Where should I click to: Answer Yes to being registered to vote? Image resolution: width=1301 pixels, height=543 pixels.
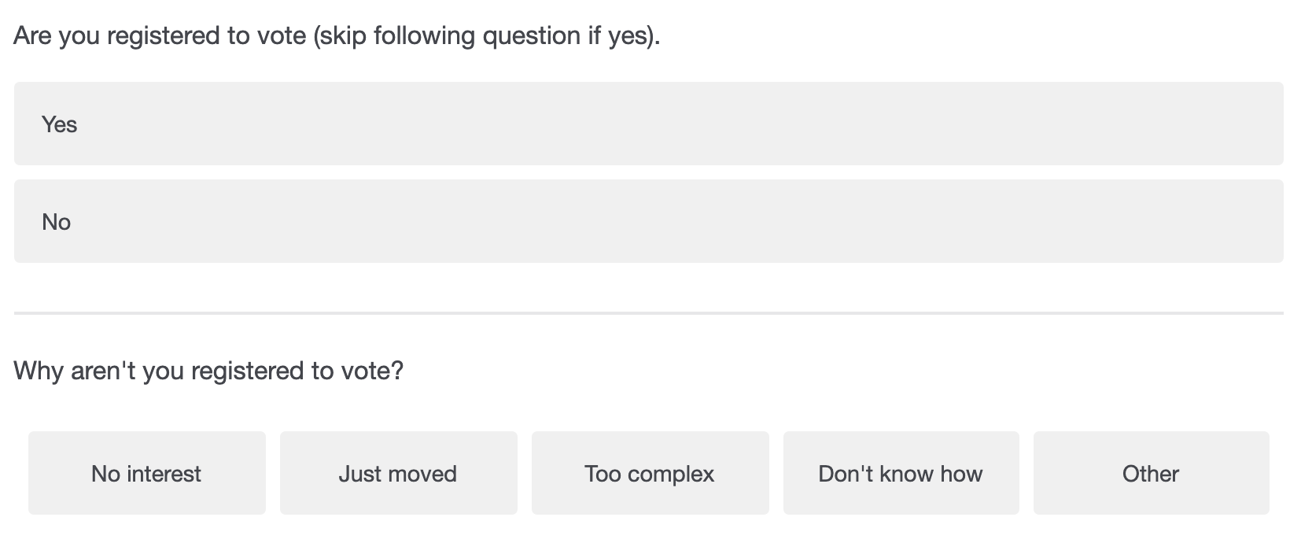[648, 124]
